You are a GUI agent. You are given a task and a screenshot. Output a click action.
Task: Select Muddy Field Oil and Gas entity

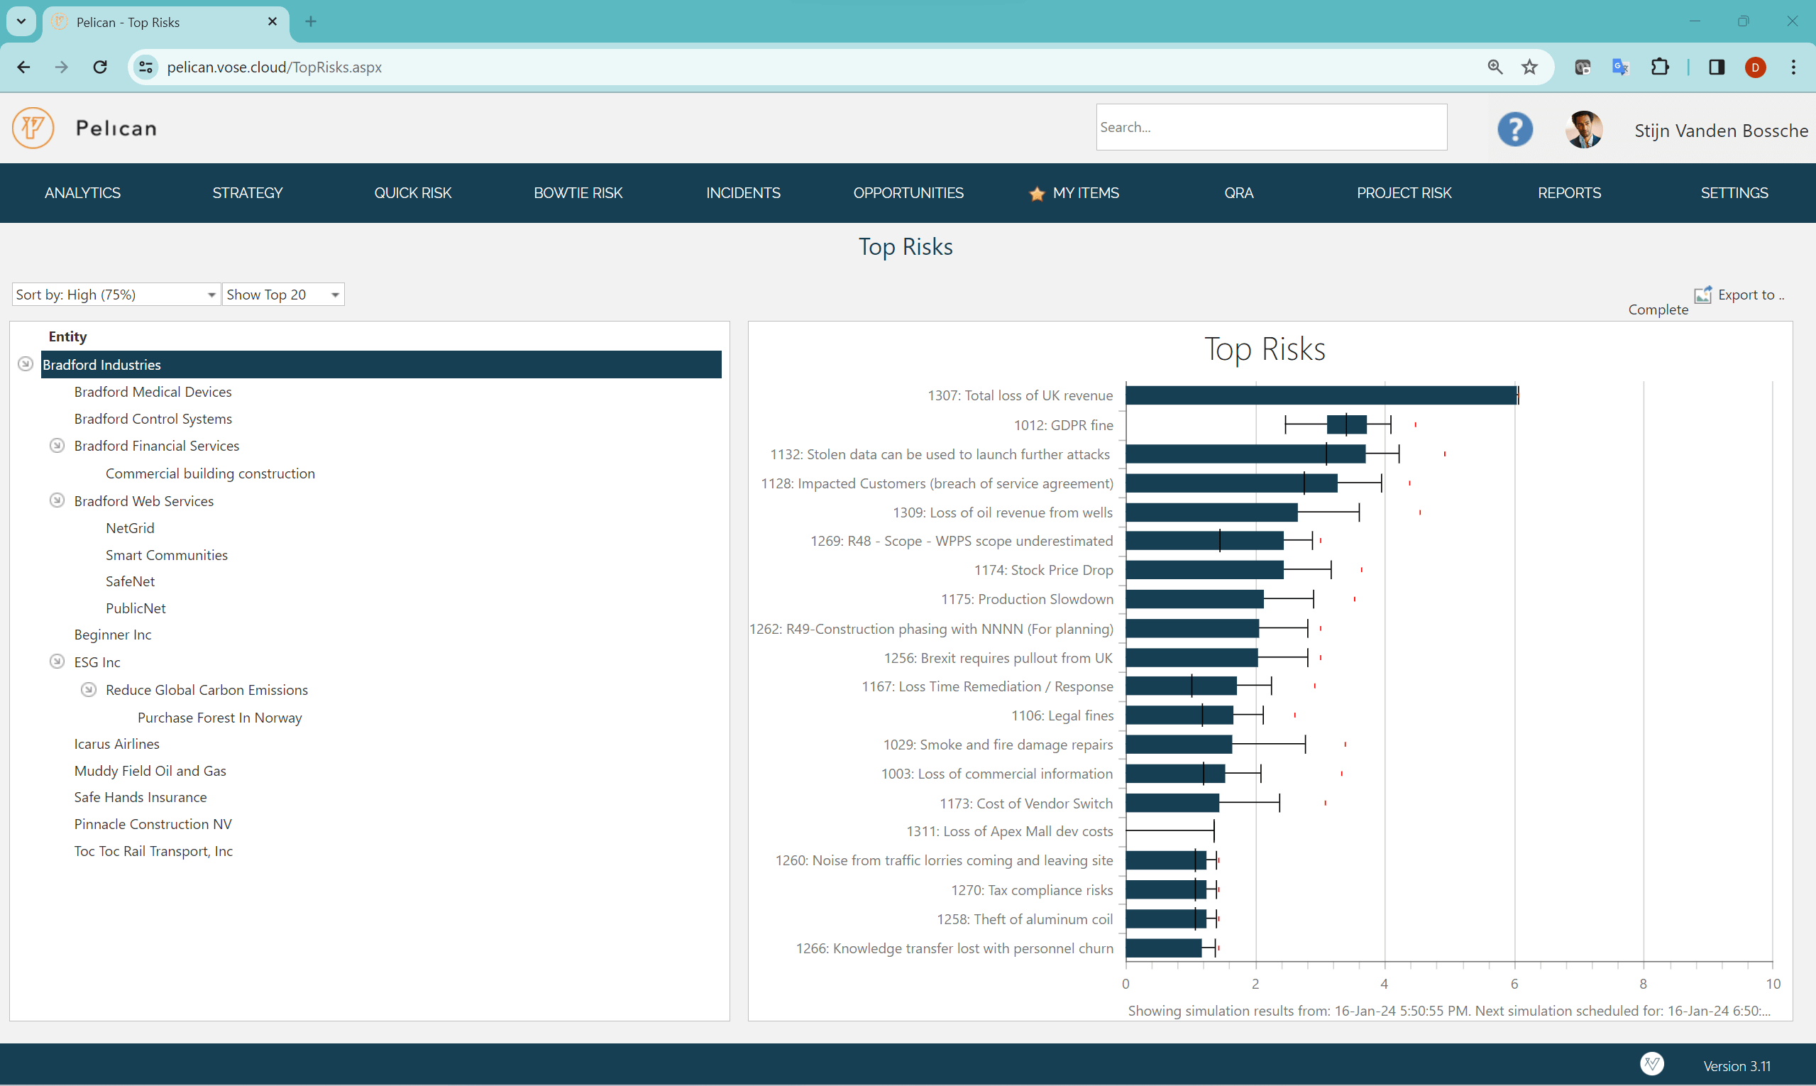150,771
